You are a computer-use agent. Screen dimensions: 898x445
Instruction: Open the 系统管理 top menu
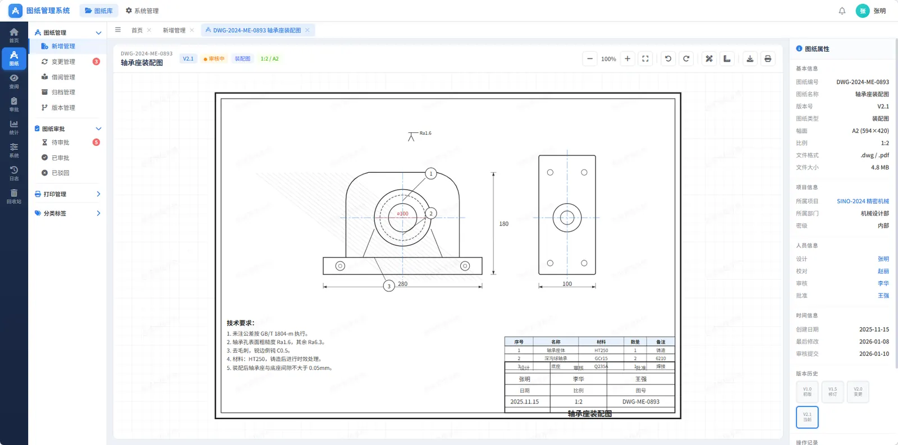[x=142, y=11]
